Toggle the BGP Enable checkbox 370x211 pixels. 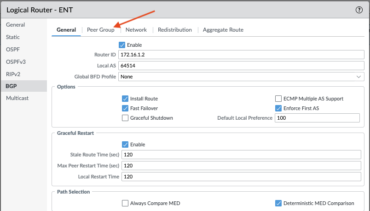pyautogui.click(x=122, y=45)
